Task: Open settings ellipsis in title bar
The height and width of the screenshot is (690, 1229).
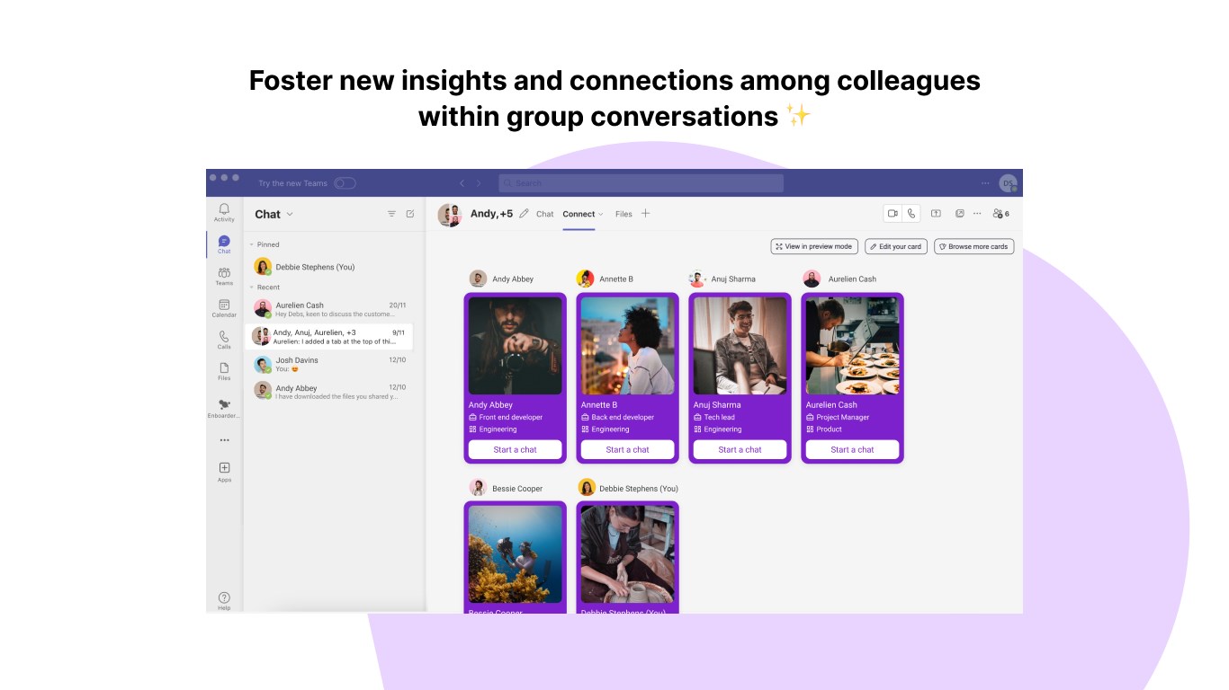Action: pos(985,183)
